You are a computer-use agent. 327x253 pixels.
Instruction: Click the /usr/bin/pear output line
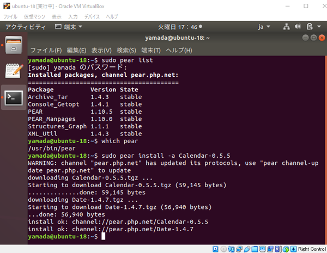(52, 149)
